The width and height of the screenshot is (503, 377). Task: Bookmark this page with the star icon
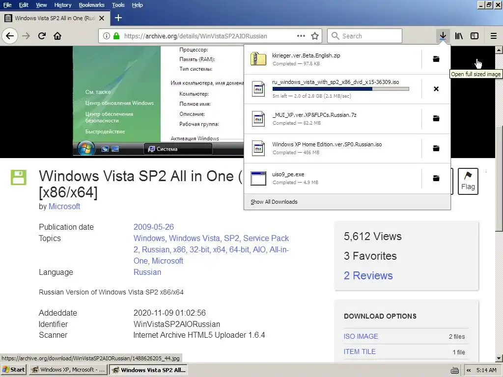[315, 36]
